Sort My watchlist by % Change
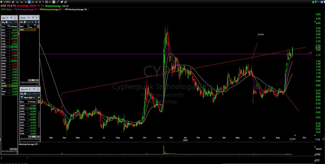 coord(13,26)
